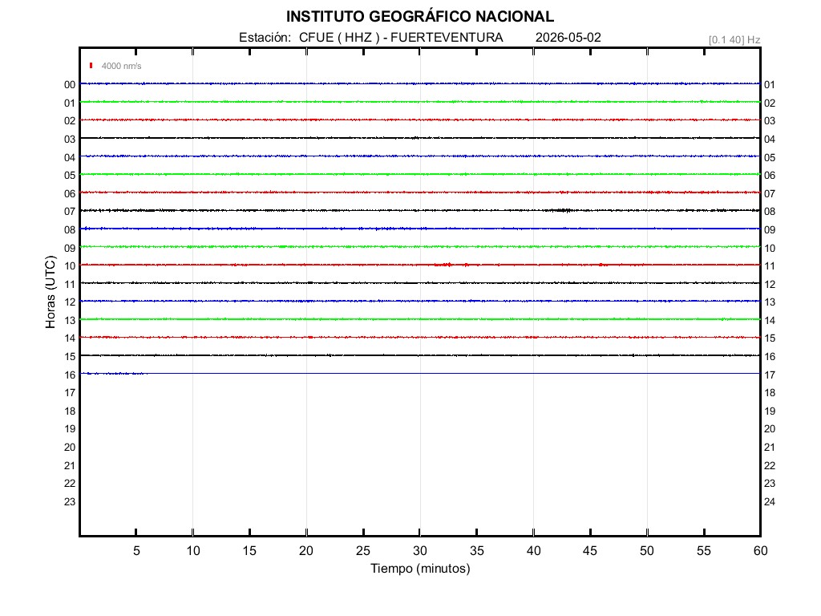The image size is (821, 616).
Task: Click the 4000 nm/s legend text
Action: pos(122,66)
